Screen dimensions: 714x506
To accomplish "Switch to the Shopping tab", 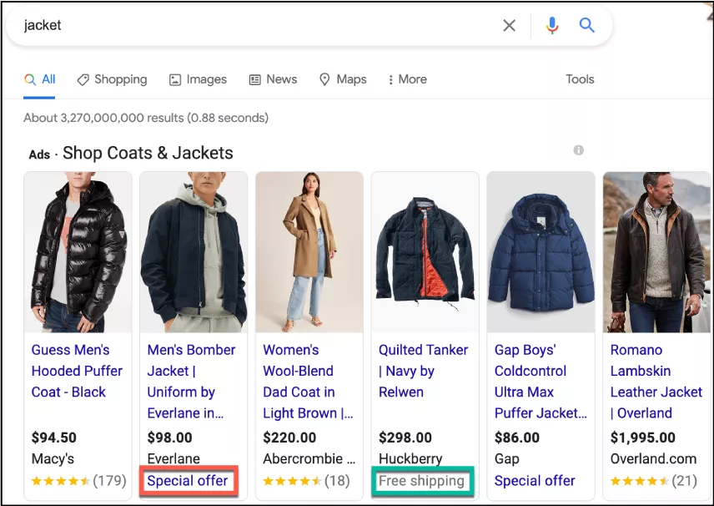I will coord(112,79).
